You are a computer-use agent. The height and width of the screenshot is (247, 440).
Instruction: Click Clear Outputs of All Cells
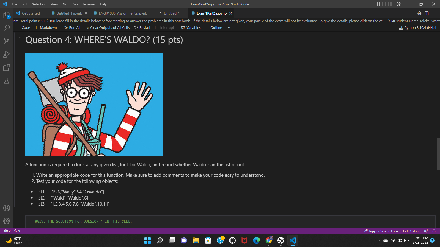pos(107,27)
